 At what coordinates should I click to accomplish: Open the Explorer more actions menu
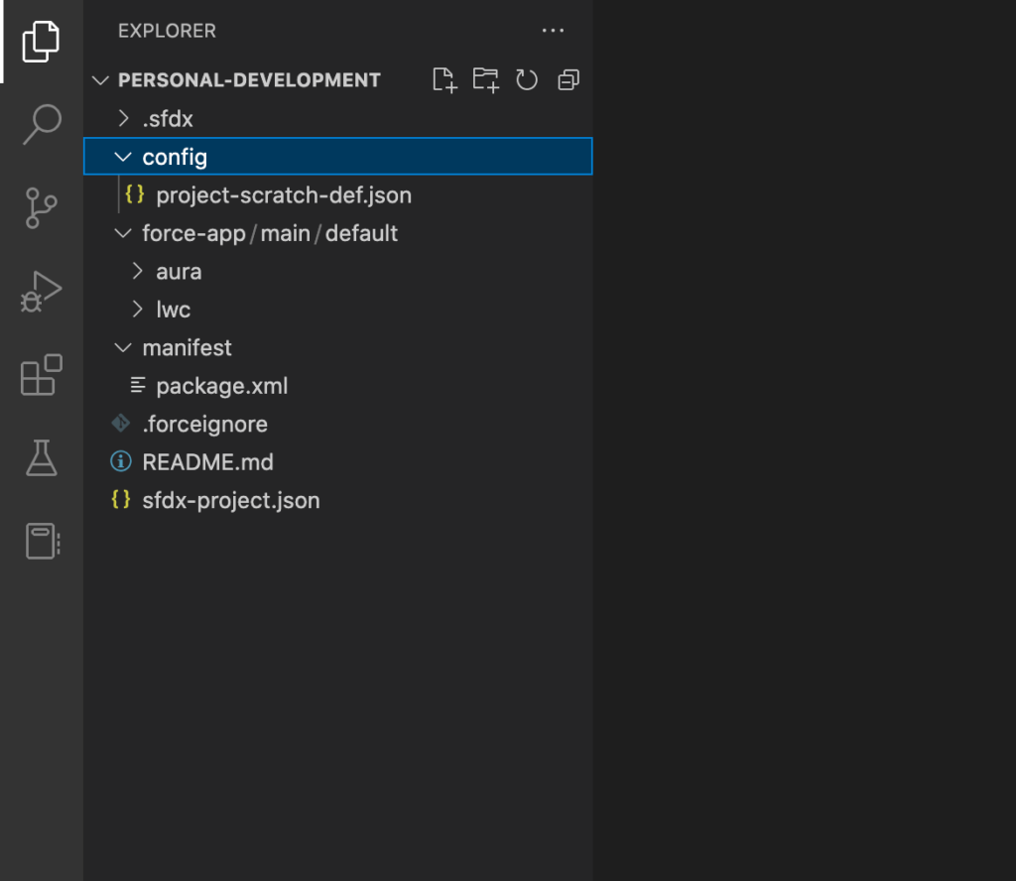click(x=553, y=31)
